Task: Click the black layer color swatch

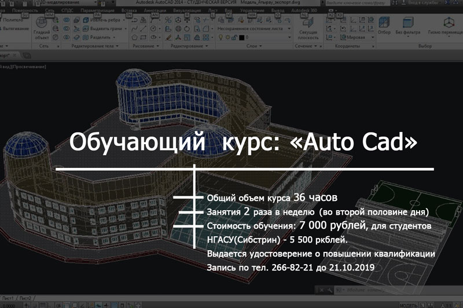Action: pyautogui.click(x=241, y=38)
